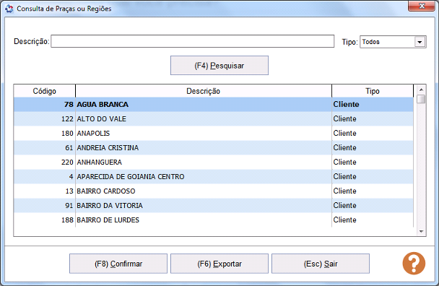
Task: Click code 4 cell
Action: point(45,177)
